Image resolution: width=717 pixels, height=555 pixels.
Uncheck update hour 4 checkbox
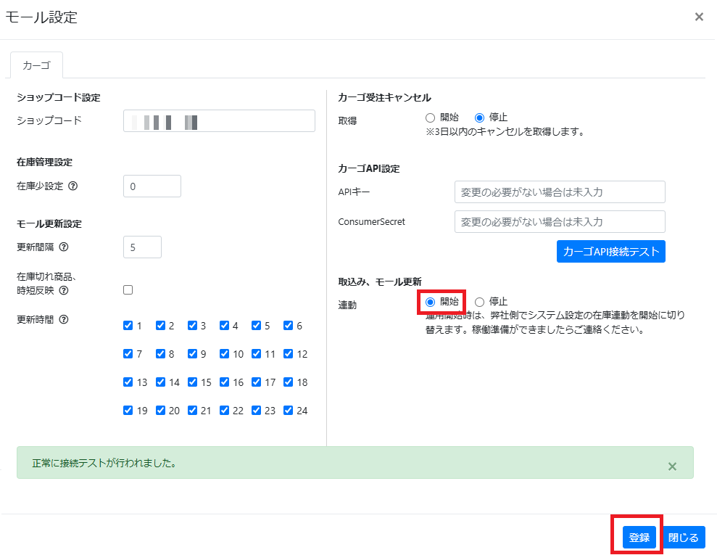tap(224, 325)
